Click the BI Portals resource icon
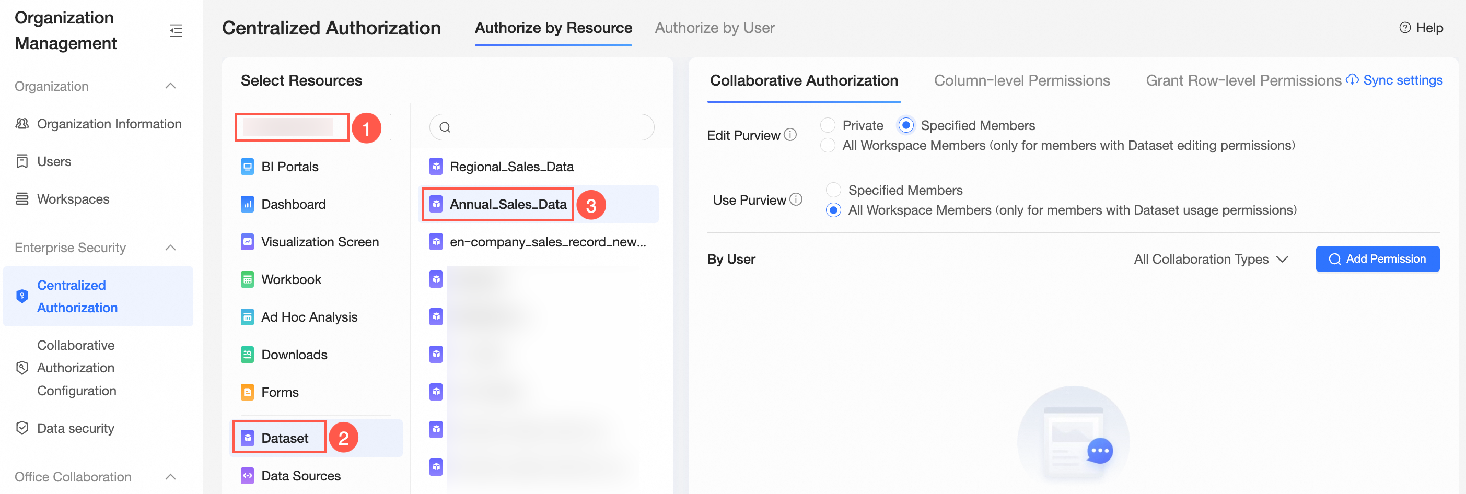The width and height of the screenshot is (1466, 494). (248, 167)
